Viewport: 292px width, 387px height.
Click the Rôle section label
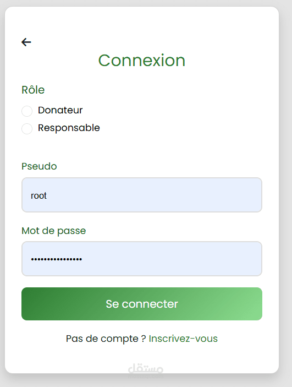(x=33, y=90)
